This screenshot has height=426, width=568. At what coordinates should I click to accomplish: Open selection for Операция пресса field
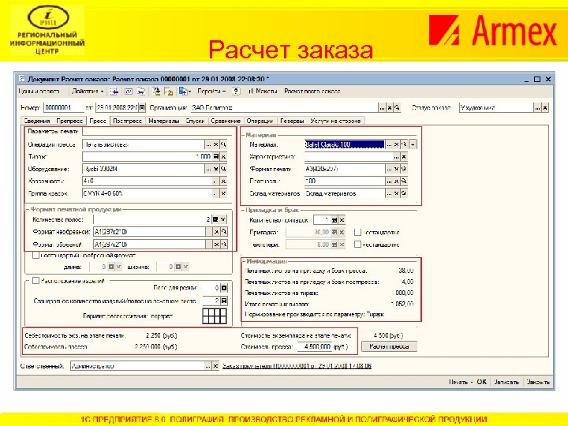208,144
